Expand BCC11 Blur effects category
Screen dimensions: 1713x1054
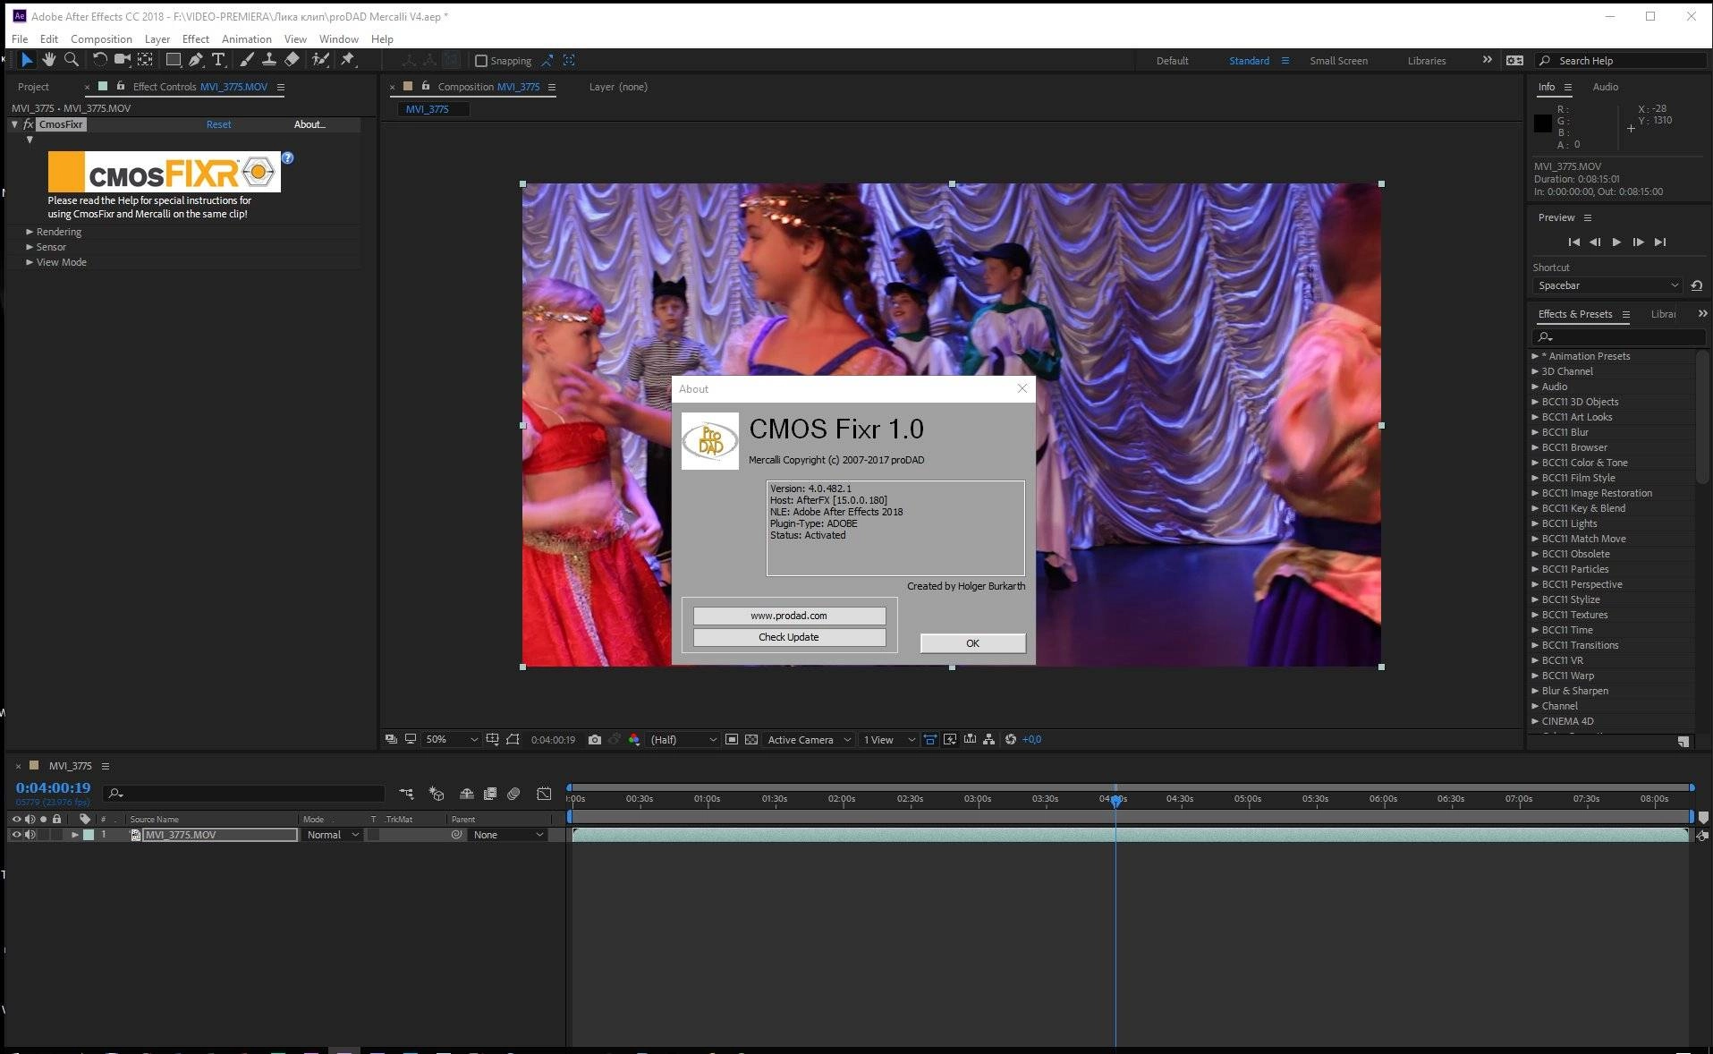tap(1535, 432)
